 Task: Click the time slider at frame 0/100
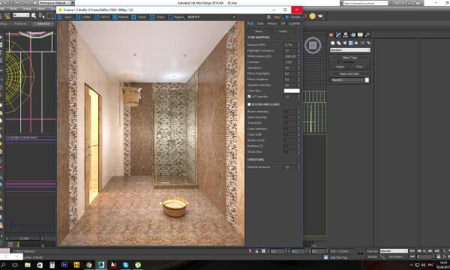[x=25, y=238]
